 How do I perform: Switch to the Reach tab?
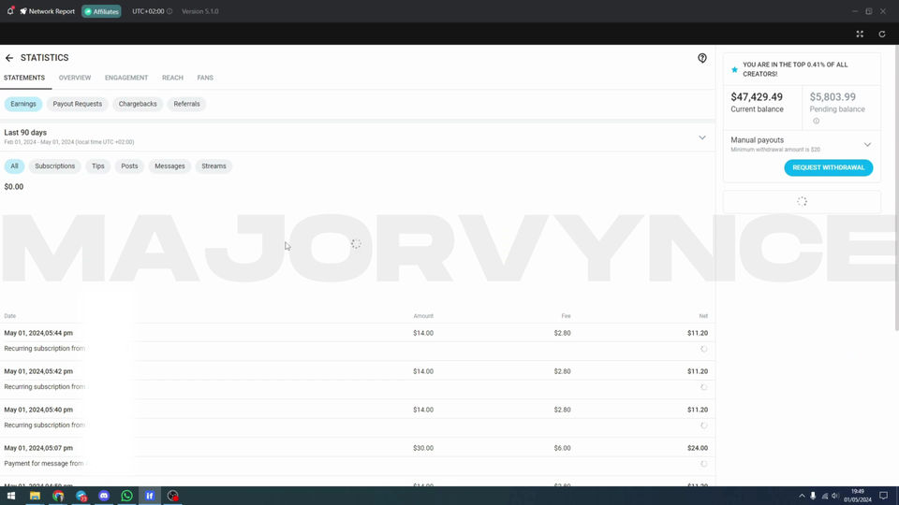[172, 78]
